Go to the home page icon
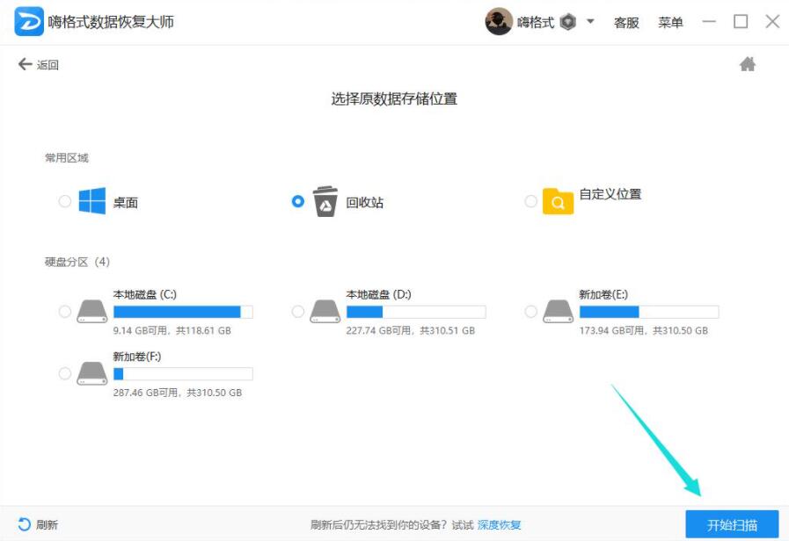789x541 pixels. [x=748, y=64]
